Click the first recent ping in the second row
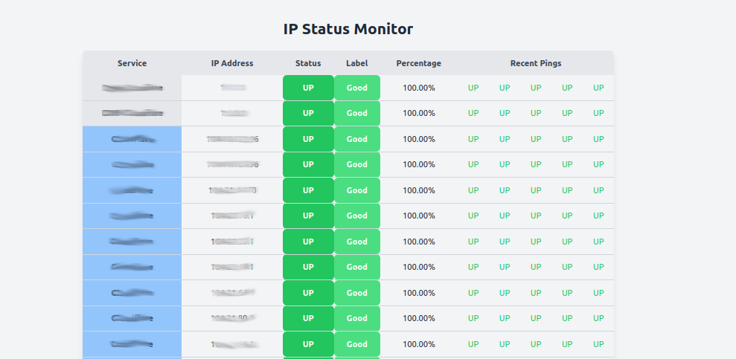736x359 pixels. pos(473,113)
